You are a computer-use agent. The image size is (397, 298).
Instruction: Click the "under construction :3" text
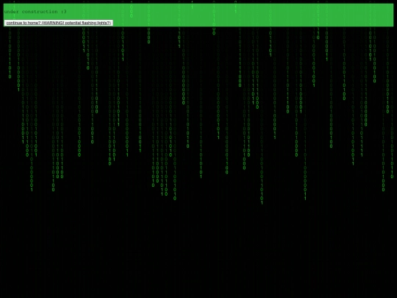coord(35,12)
